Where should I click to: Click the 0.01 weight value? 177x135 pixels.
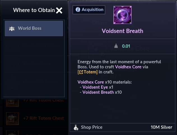126,46
